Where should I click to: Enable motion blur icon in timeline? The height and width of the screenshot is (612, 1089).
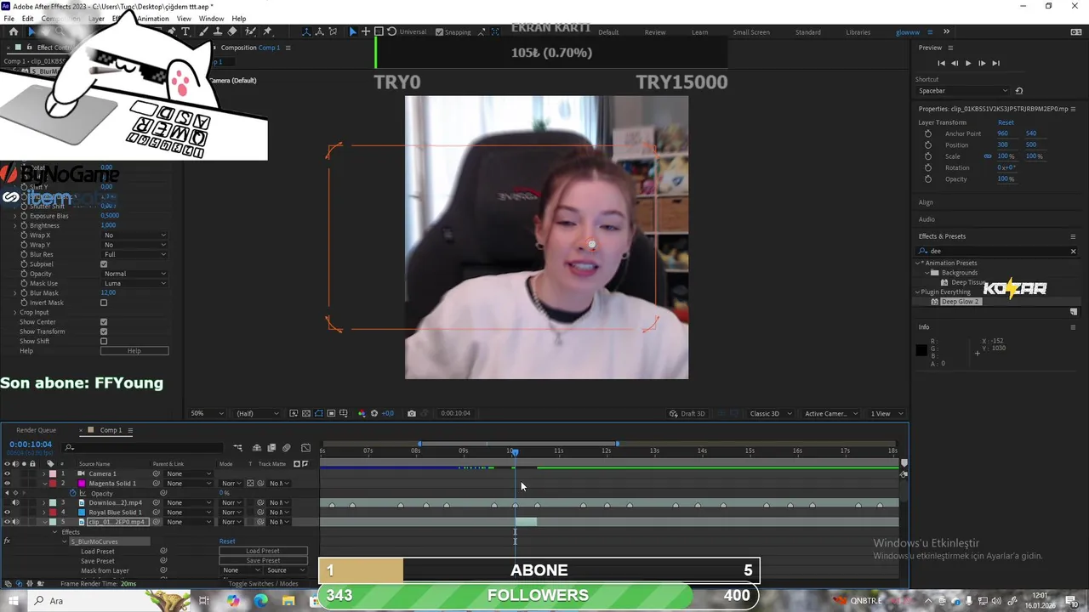pos(287,448)
